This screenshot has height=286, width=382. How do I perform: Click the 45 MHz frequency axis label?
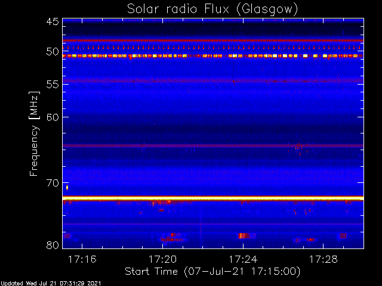(x=53, y=21)
